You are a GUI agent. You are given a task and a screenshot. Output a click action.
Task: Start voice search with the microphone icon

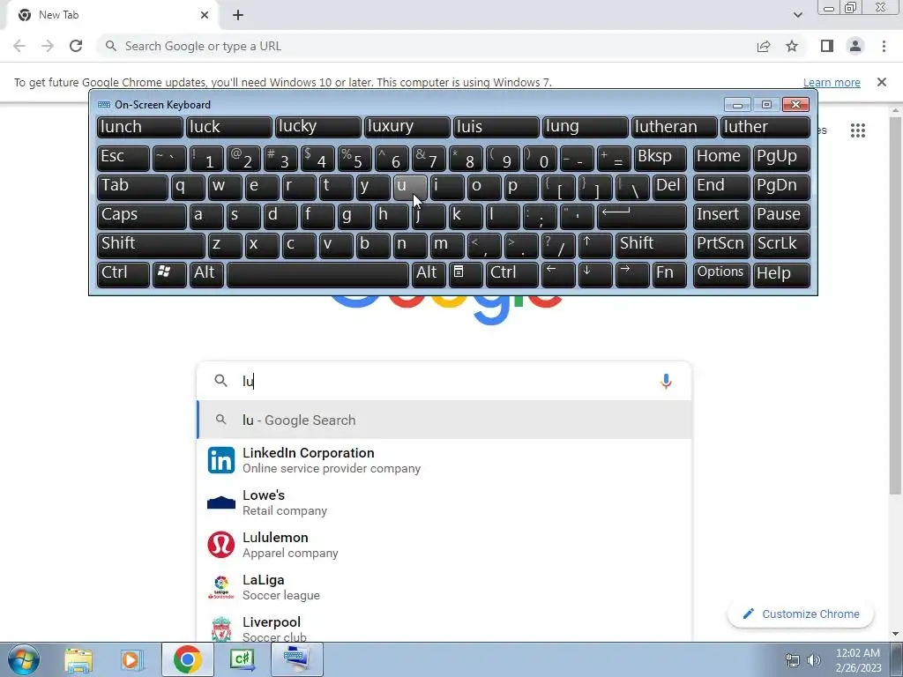[666, 381]
